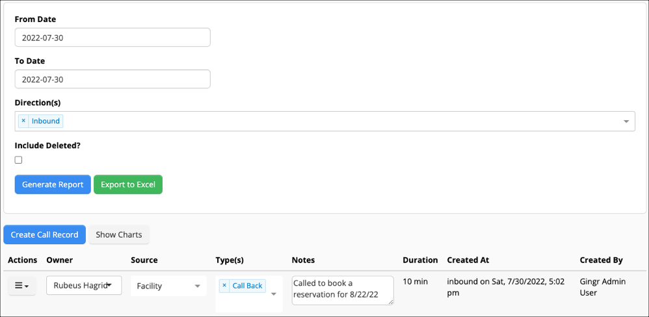649x317 pixels.
Task: Click the Notes column header
Action: [304, 260]
